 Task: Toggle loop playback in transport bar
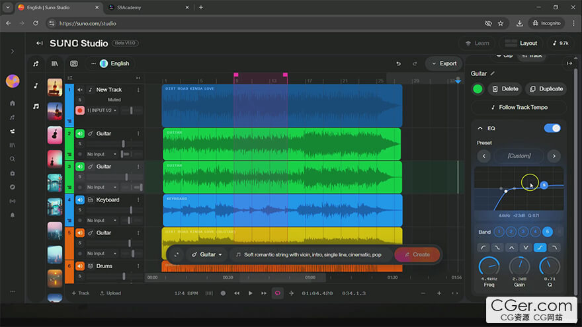tap(277, 293)
